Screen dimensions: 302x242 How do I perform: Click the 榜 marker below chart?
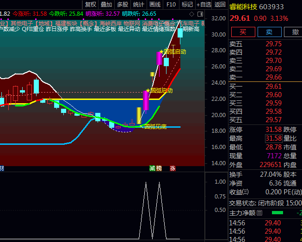[159, 168]
